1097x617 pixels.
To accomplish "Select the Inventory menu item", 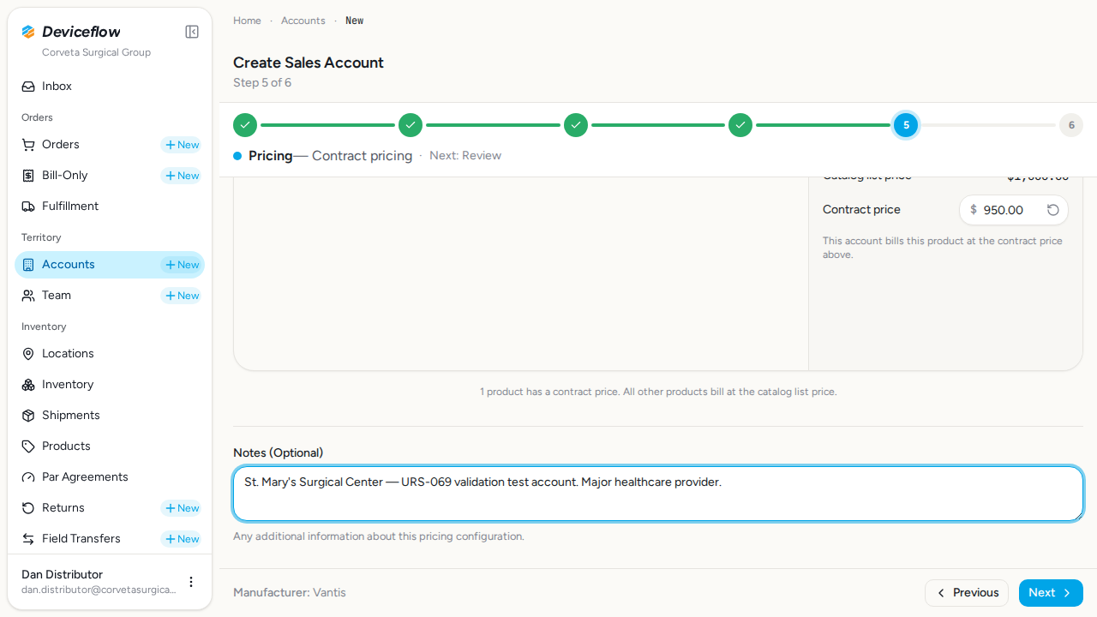I will tap(110, 385).
